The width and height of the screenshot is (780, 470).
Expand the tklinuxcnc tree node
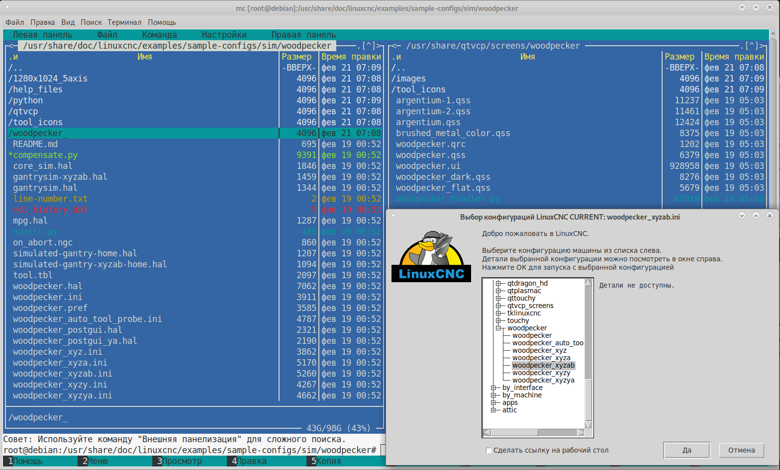(x=498, y=313)
